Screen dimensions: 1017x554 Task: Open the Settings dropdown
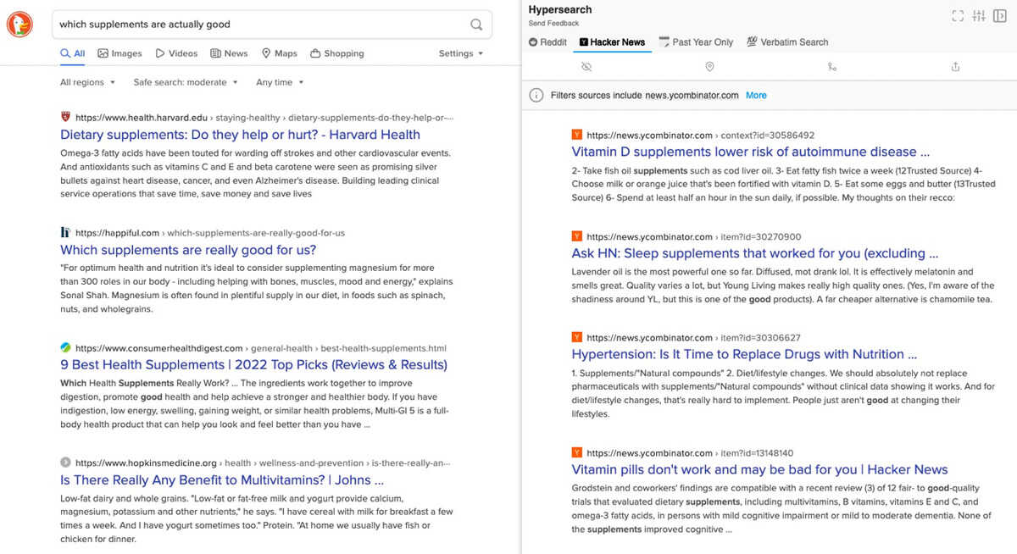pyautogui.click(x=461, y=53)
